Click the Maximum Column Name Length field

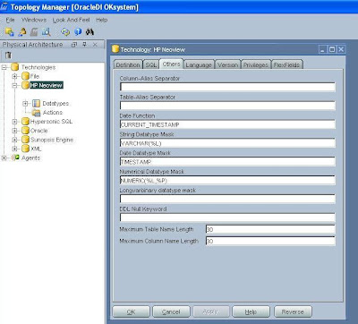pyautogui.click(x=270, y=241)
